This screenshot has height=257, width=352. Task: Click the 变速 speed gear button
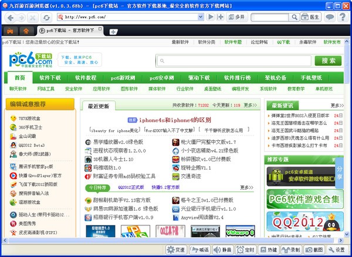point(175,249)
